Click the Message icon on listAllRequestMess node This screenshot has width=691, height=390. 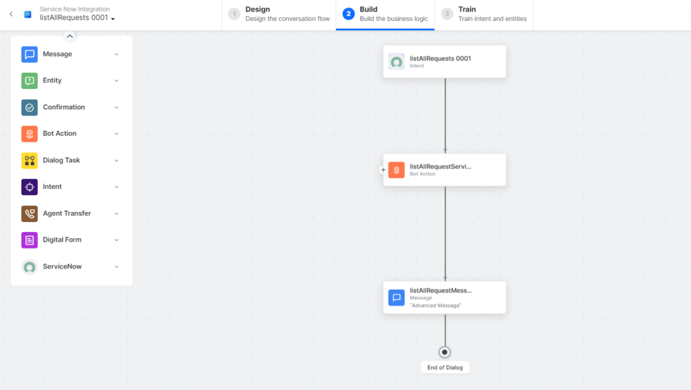point(396,297)
